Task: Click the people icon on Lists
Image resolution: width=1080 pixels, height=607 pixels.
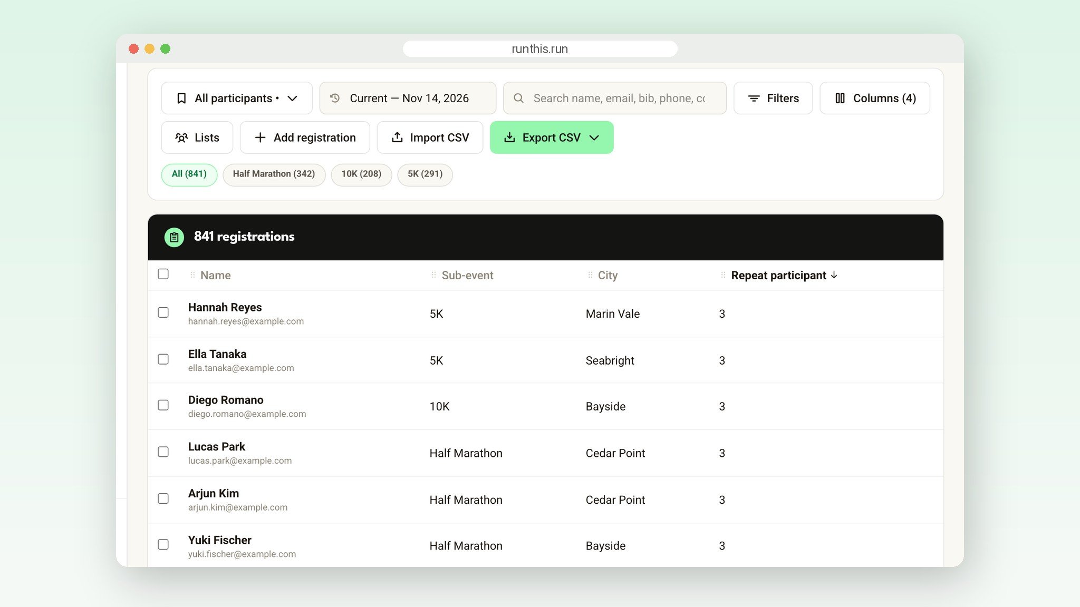Action: pos(181,138)
